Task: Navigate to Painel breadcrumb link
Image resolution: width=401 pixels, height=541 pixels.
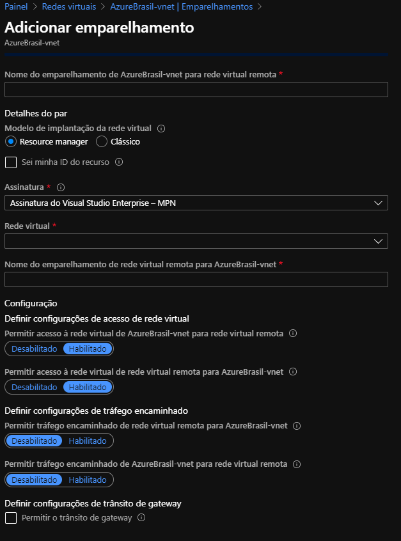Action: pyautogui.click(x=16, y=6)
